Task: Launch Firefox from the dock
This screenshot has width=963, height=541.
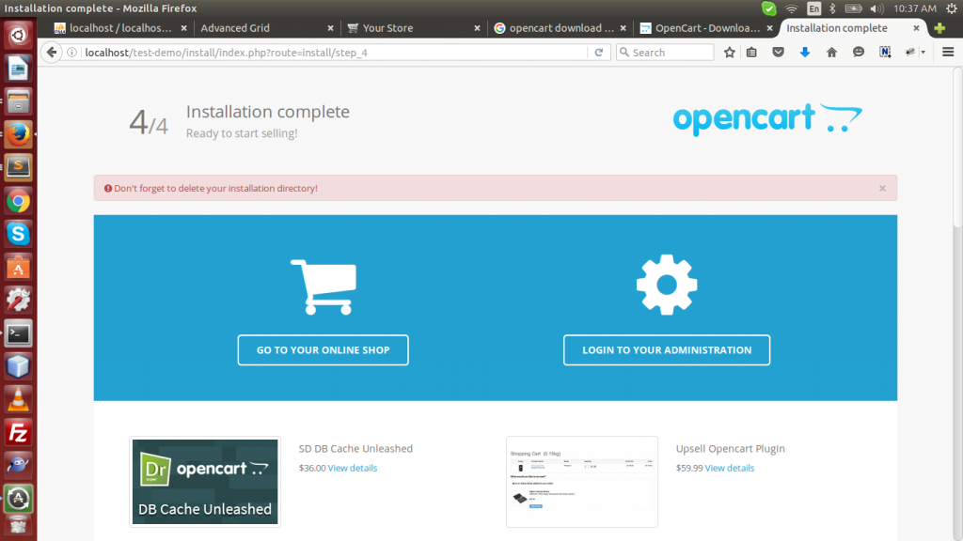Action: pos(18,134)
